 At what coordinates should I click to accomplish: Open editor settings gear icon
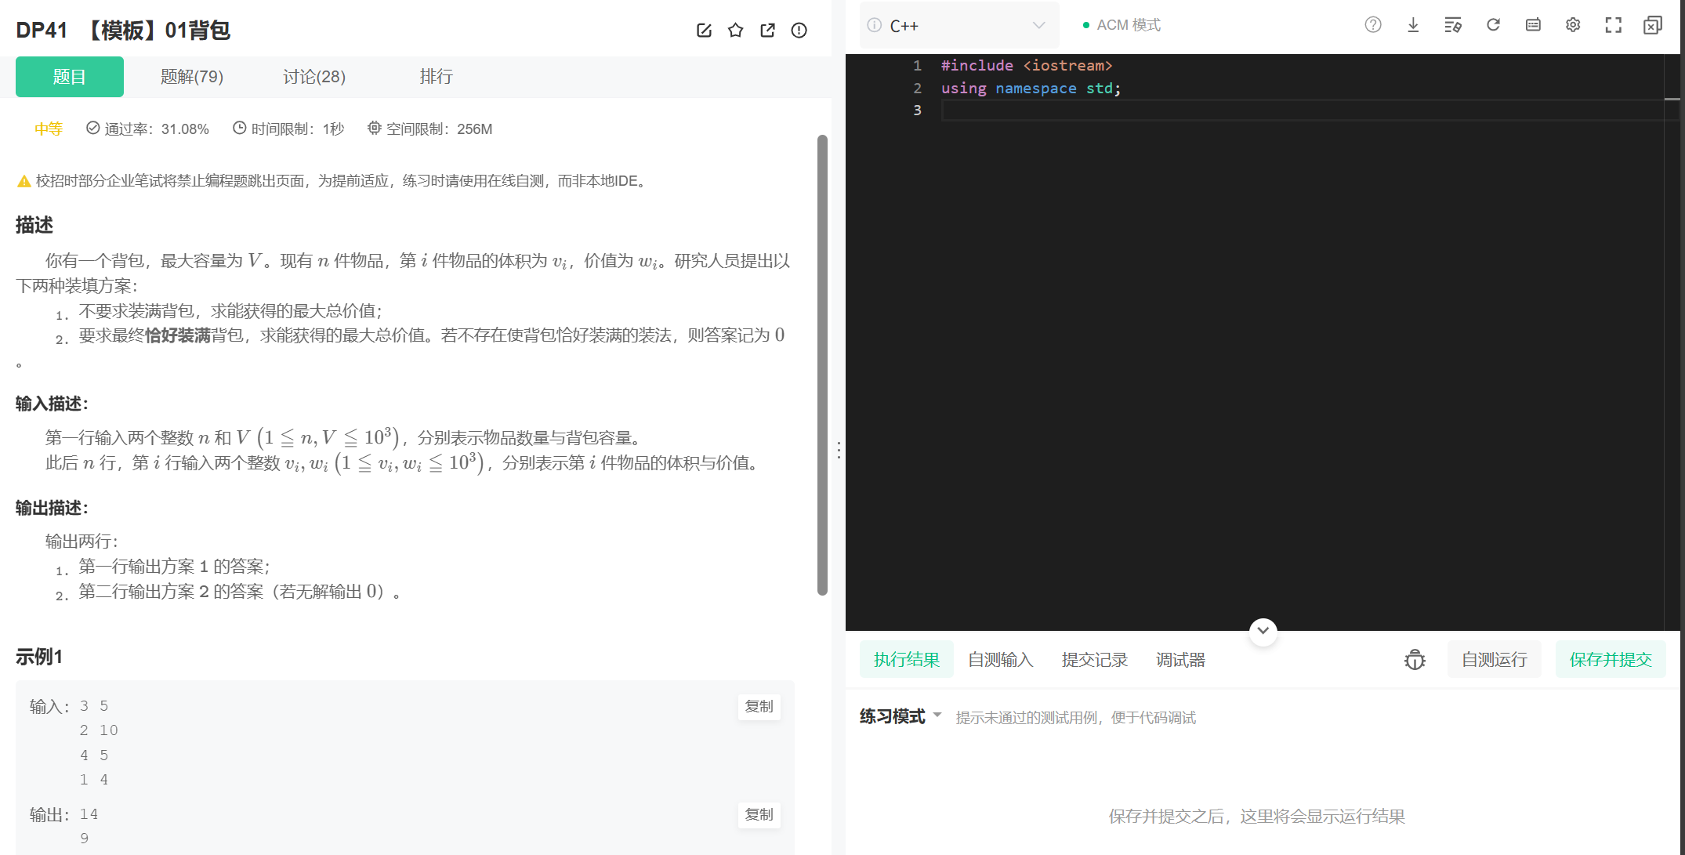point(1573,25)
